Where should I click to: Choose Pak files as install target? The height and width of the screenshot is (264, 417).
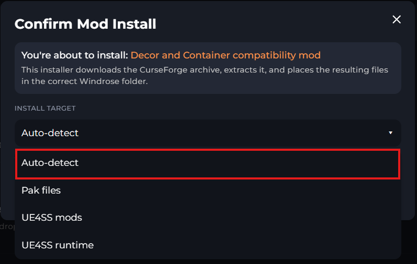[x=41, y=190]
